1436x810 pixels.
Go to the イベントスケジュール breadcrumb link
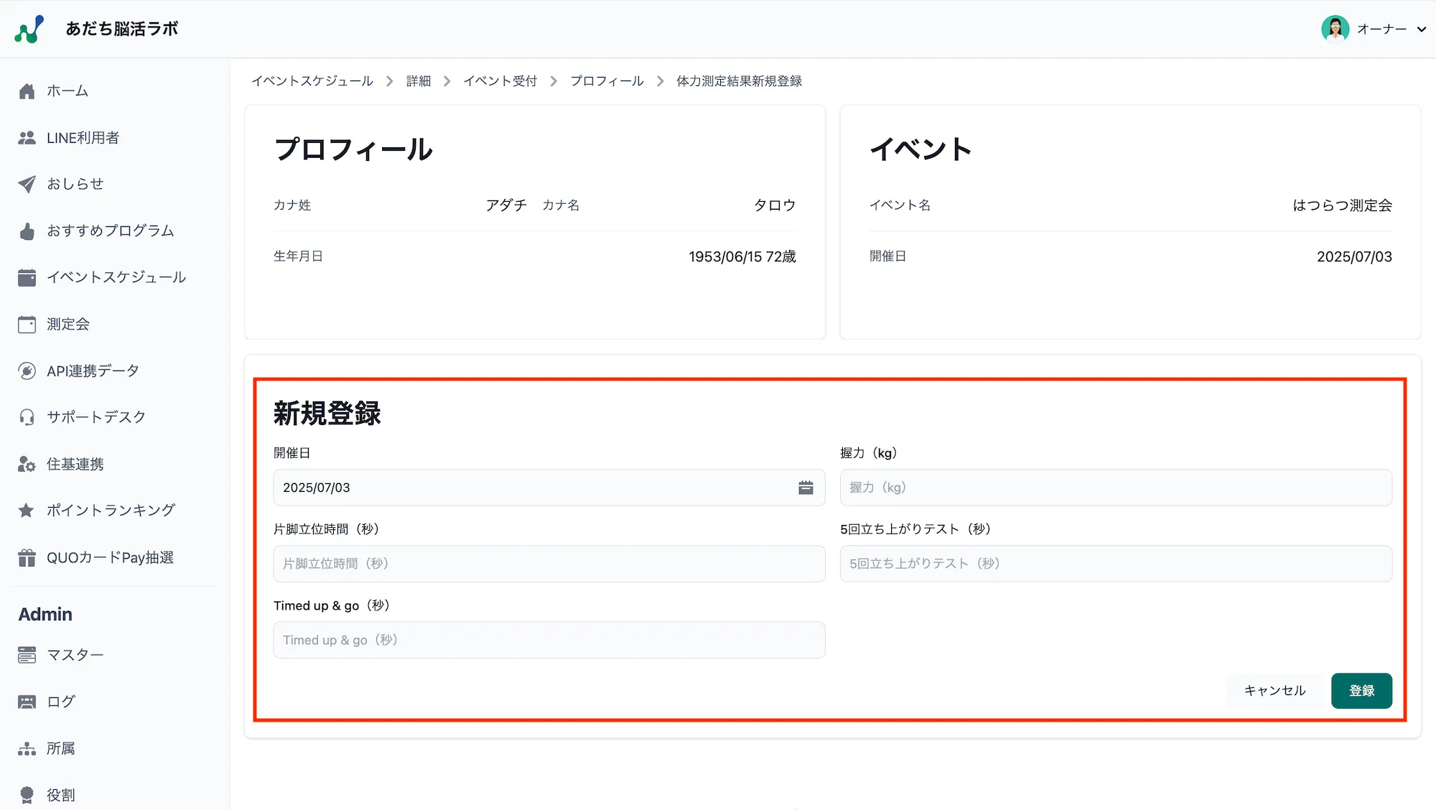(312, 81)
